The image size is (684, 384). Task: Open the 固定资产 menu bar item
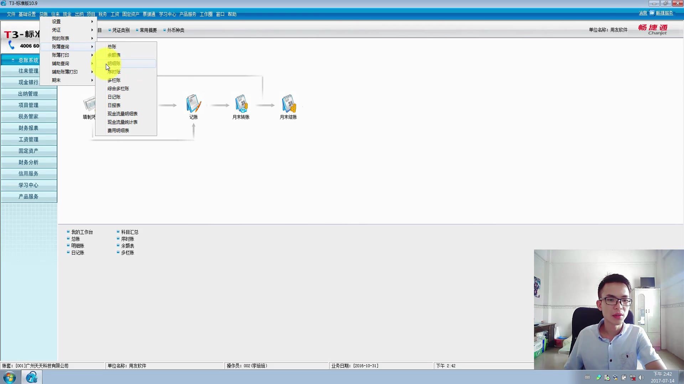pos(130,14)
